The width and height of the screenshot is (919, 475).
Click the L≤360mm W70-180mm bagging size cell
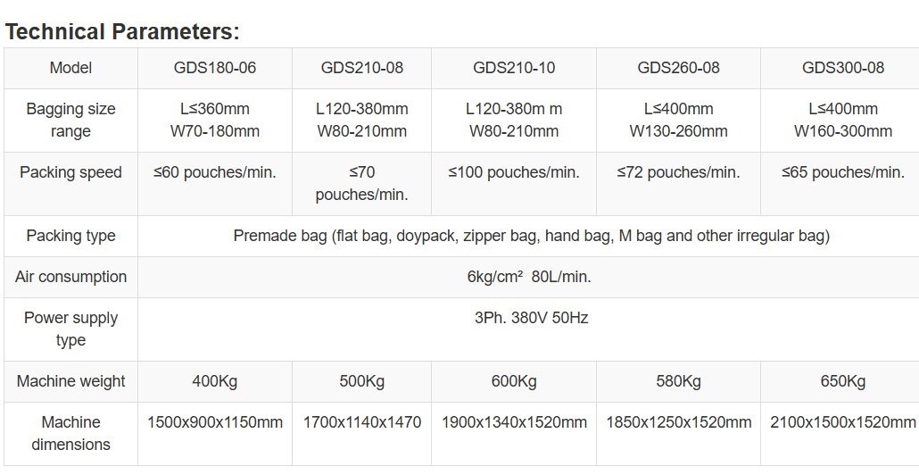[214, 121]
